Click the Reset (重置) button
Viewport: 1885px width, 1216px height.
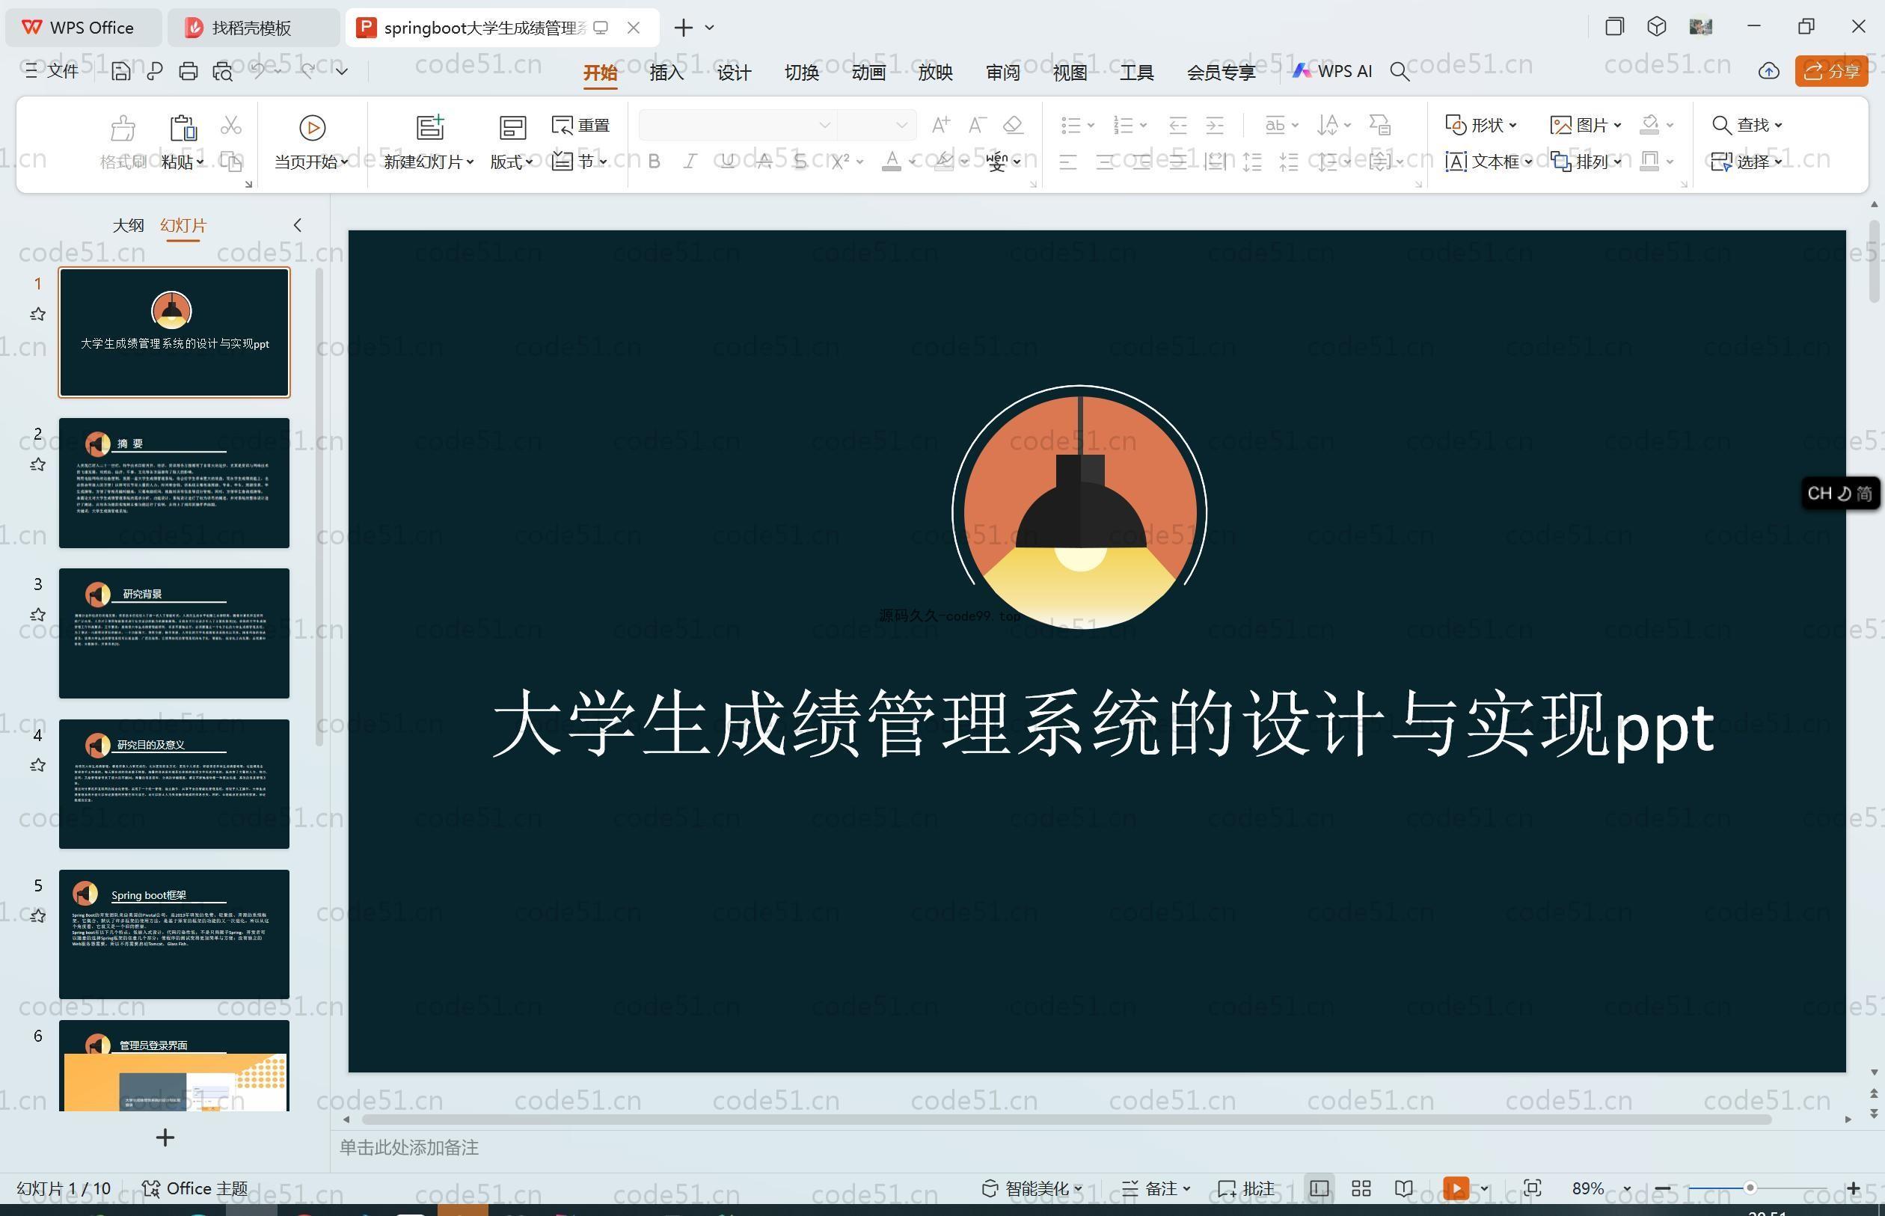point(581,125)
